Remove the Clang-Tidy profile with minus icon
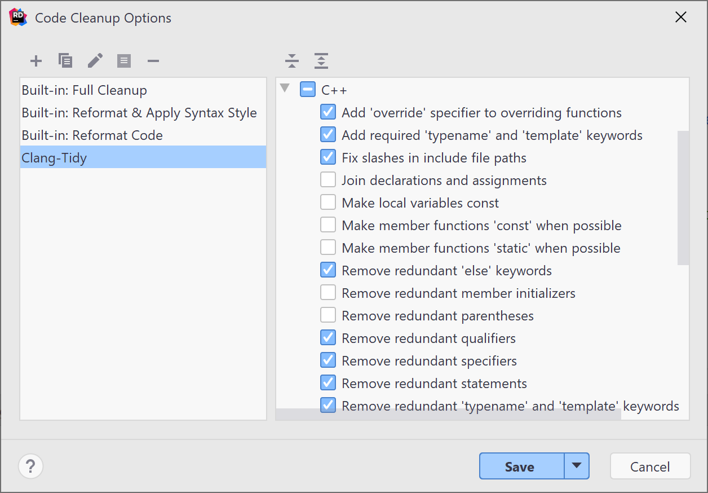708x493 pixels. click(x=153, y=60)
